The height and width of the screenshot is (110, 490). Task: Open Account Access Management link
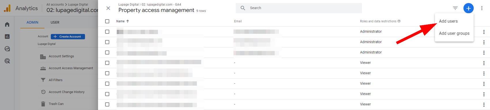(71, 68)
